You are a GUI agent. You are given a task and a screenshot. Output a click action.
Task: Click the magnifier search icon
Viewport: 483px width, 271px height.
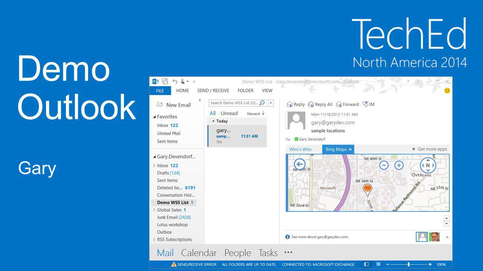(262, 103)
